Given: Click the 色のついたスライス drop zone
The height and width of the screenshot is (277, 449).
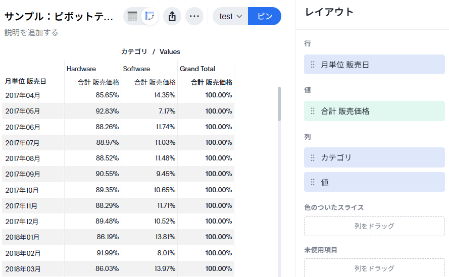Looking at the screenshot, I should click(374, 226).
